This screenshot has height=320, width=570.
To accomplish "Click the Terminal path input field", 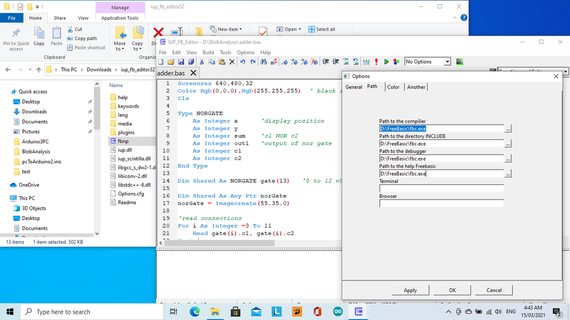I will coord(441,188).
